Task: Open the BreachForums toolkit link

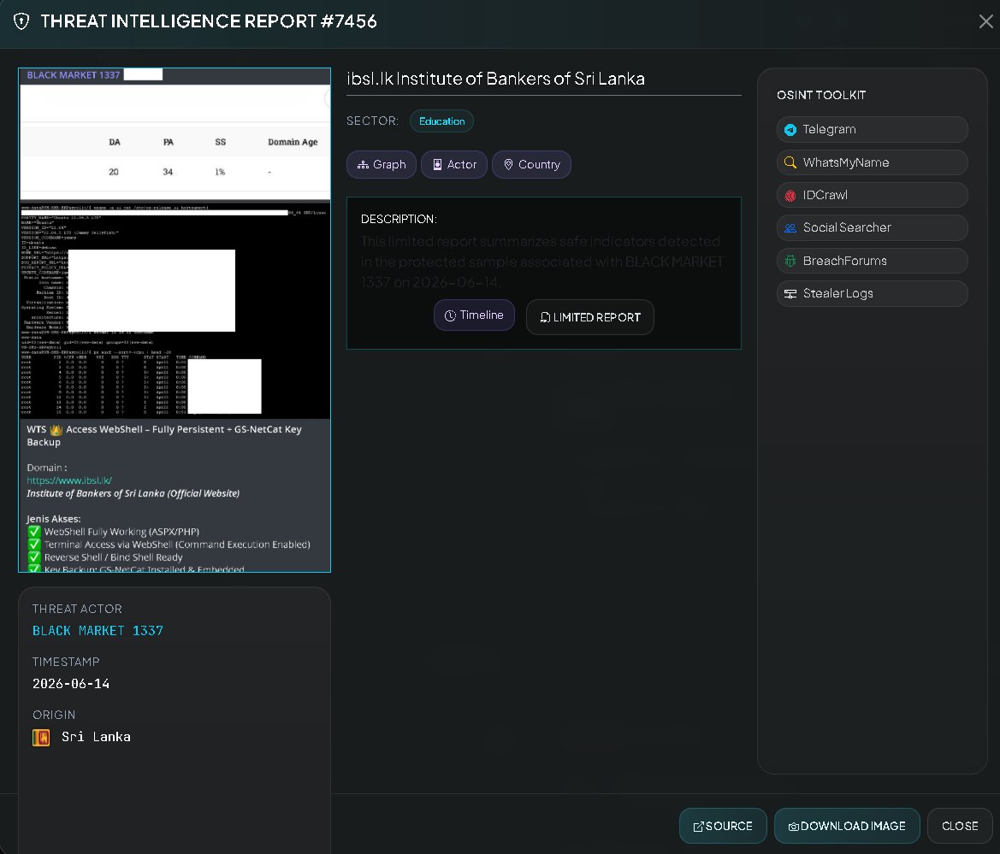Action: pos(872,261)
